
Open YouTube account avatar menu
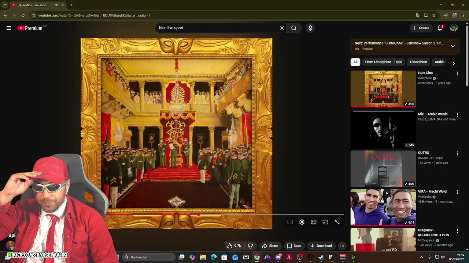pyautogui.click(x=454, y=28)
